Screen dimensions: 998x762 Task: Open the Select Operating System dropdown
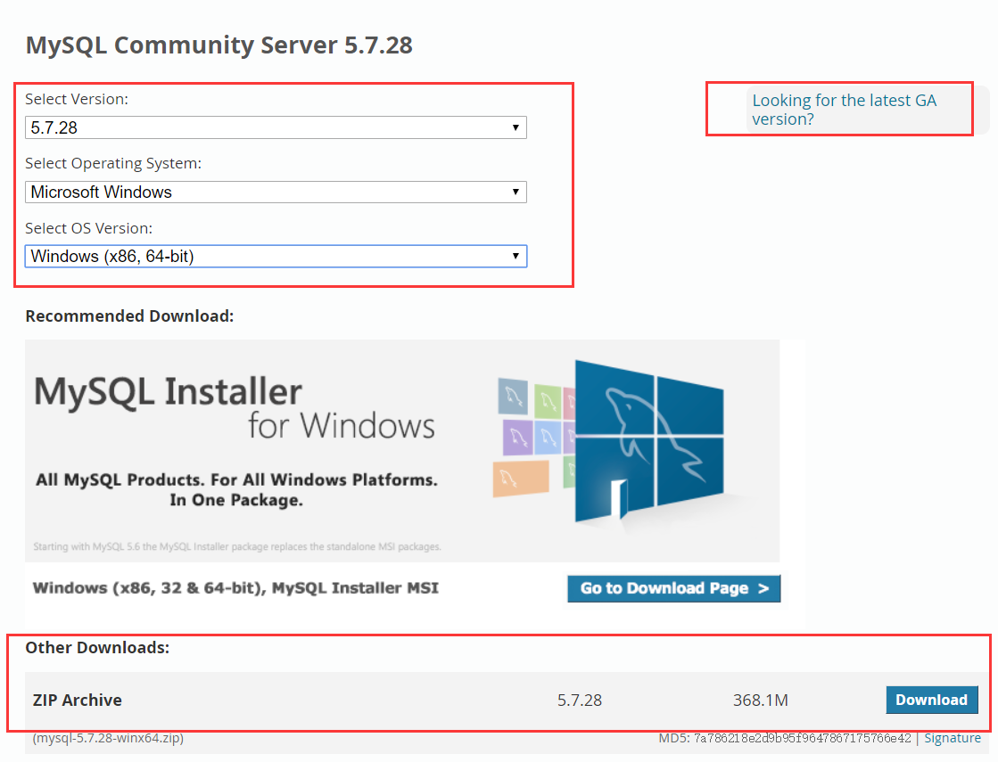(x=276, y=193)
